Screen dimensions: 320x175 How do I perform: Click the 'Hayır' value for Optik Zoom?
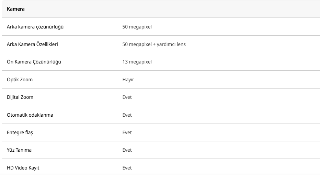pyautogui.click(x=128, y=80)
